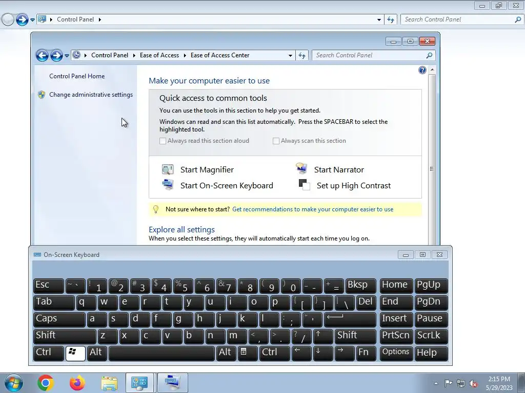This screenshot has height=393, width=525.
Task: Launch Firefox from taskbar
Action: tap(77, 383)
